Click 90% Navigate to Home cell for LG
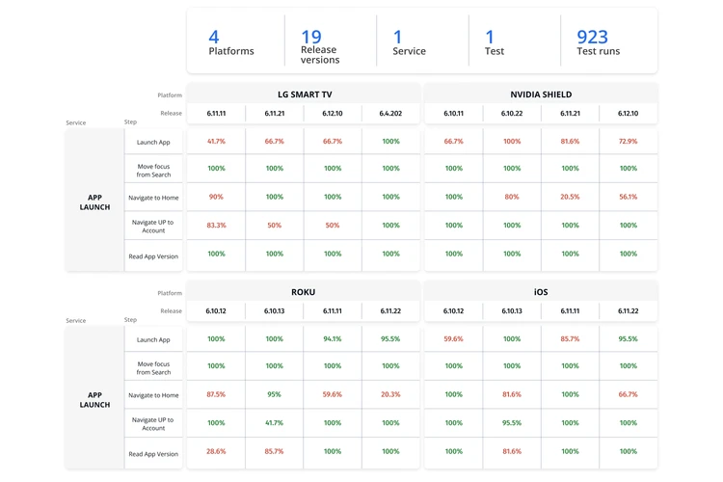The width and height of the screenshot is (723, 482). 216,197
